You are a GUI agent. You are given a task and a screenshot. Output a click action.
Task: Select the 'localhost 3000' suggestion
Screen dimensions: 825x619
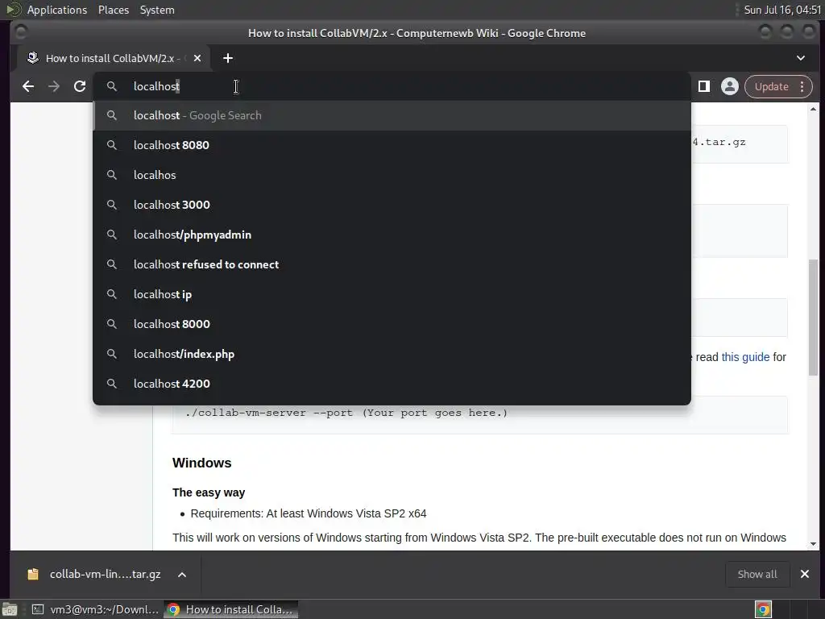click(x=392, y=205)
